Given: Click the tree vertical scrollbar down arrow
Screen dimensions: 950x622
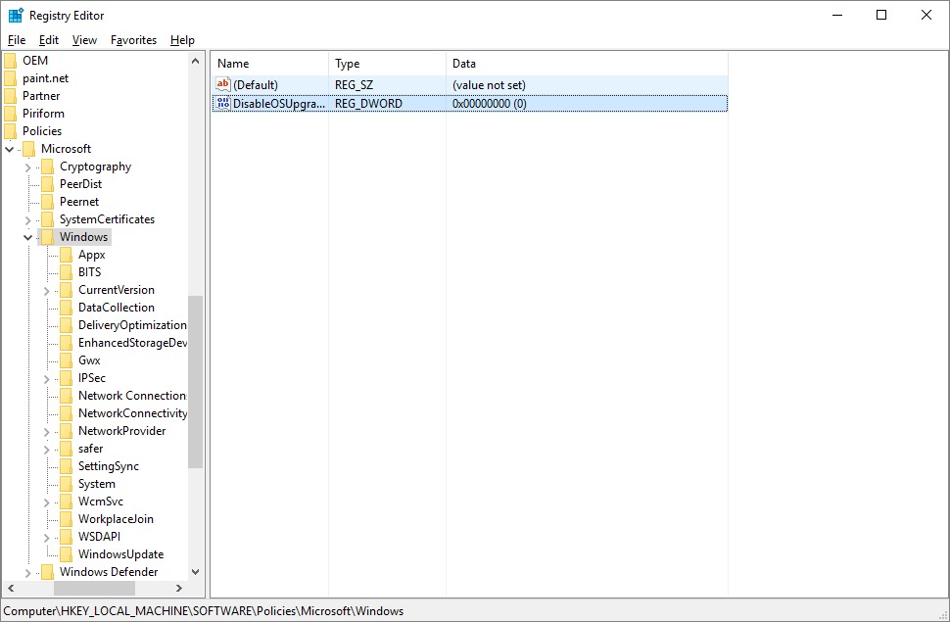Looking at the screenshot, I should 195,572.
